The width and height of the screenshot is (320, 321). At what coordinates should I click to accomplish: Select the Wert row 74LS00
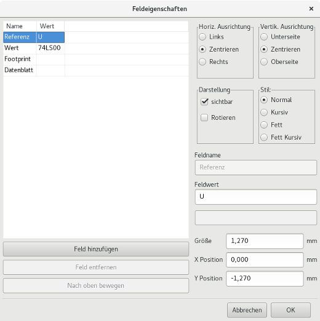(96, 48)
